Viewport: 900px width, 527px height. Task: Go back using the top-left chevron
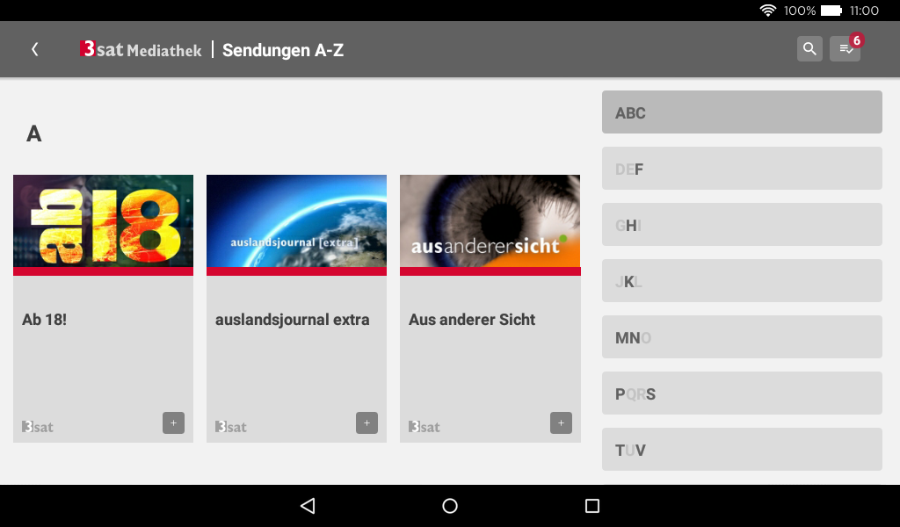click(34, 49)
